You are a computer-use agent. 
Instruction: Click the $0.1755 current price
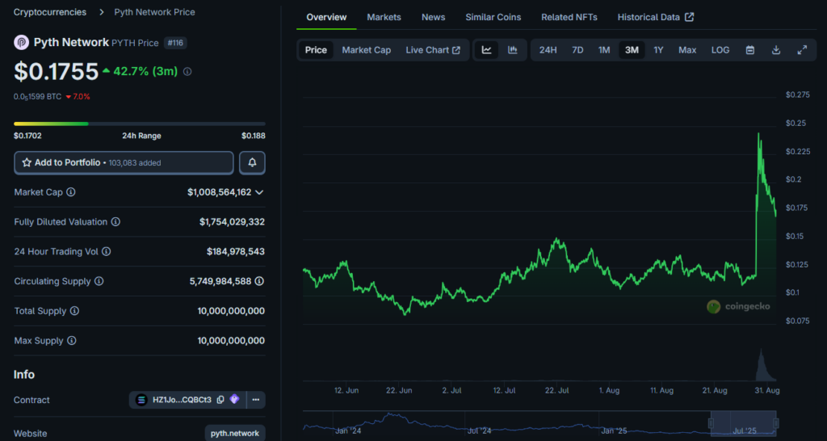point(57,71)
